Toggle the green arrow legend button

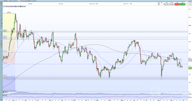click(x=5, y=6)
